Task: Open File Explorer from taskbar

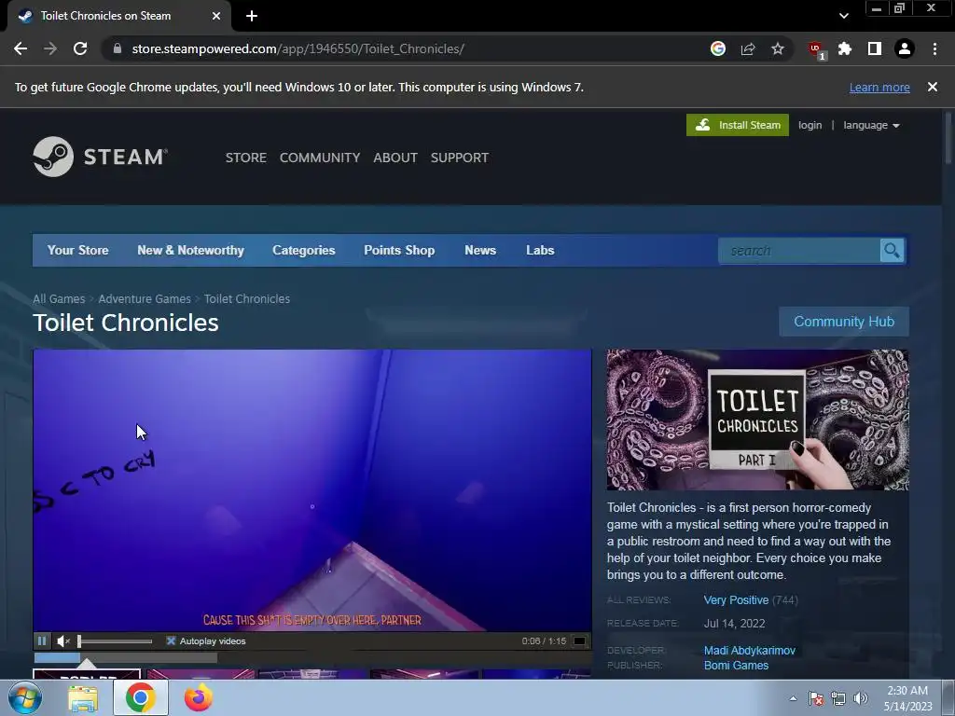Action: click(x=83, y=697)
